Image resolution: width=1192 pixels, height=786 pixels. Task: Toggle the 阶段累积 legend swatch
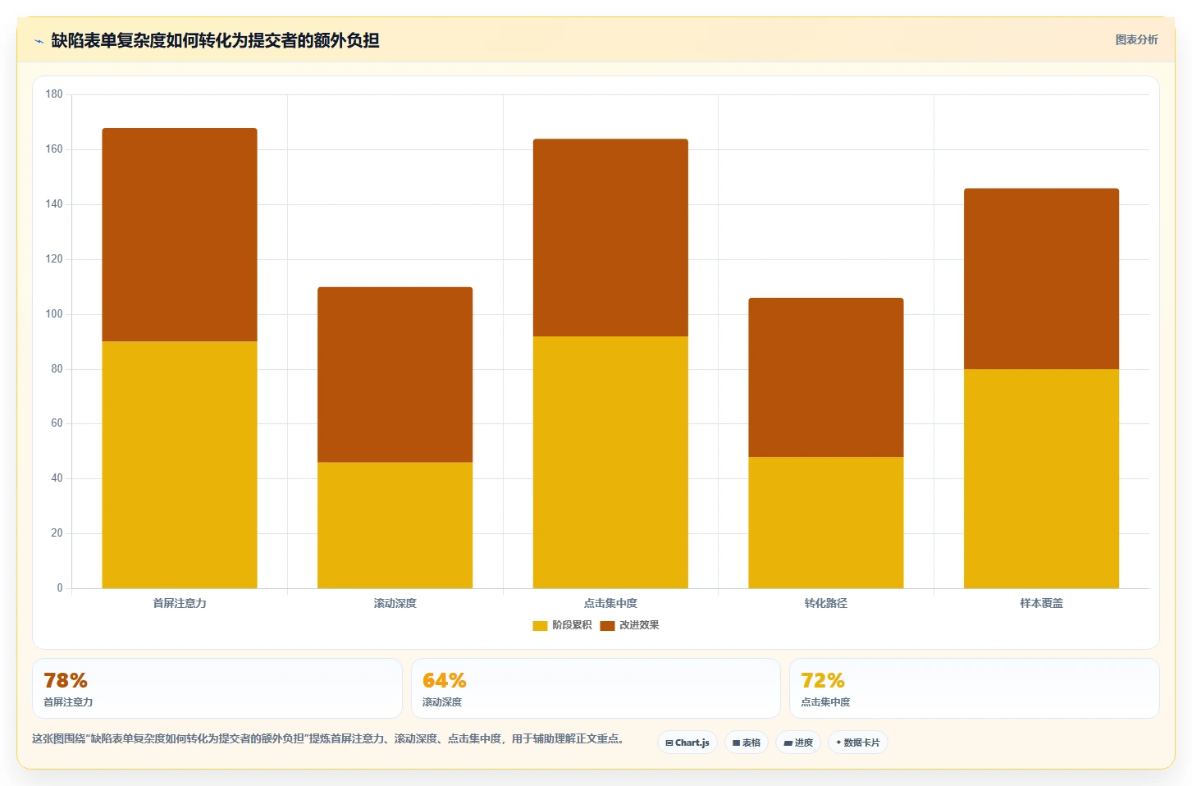tap(540, 625)
